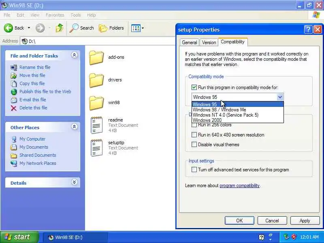
Task: Go up one folder level icon
Action: pos(60,28)
